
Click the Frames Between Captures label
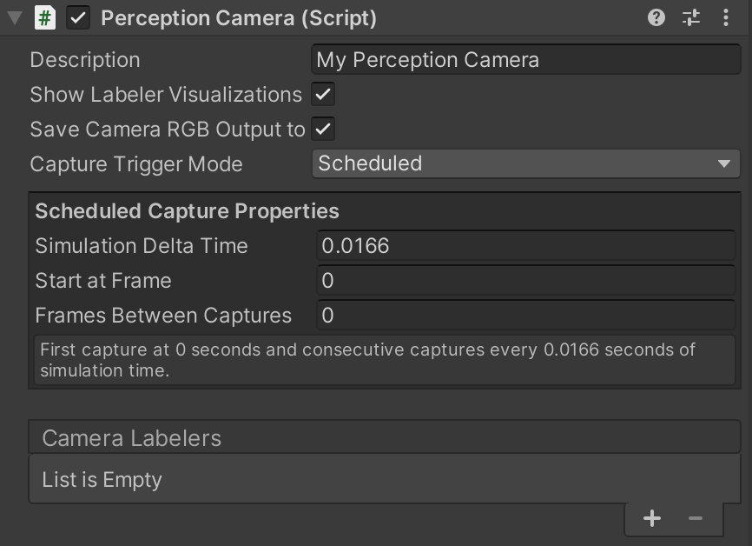[163, 316]
